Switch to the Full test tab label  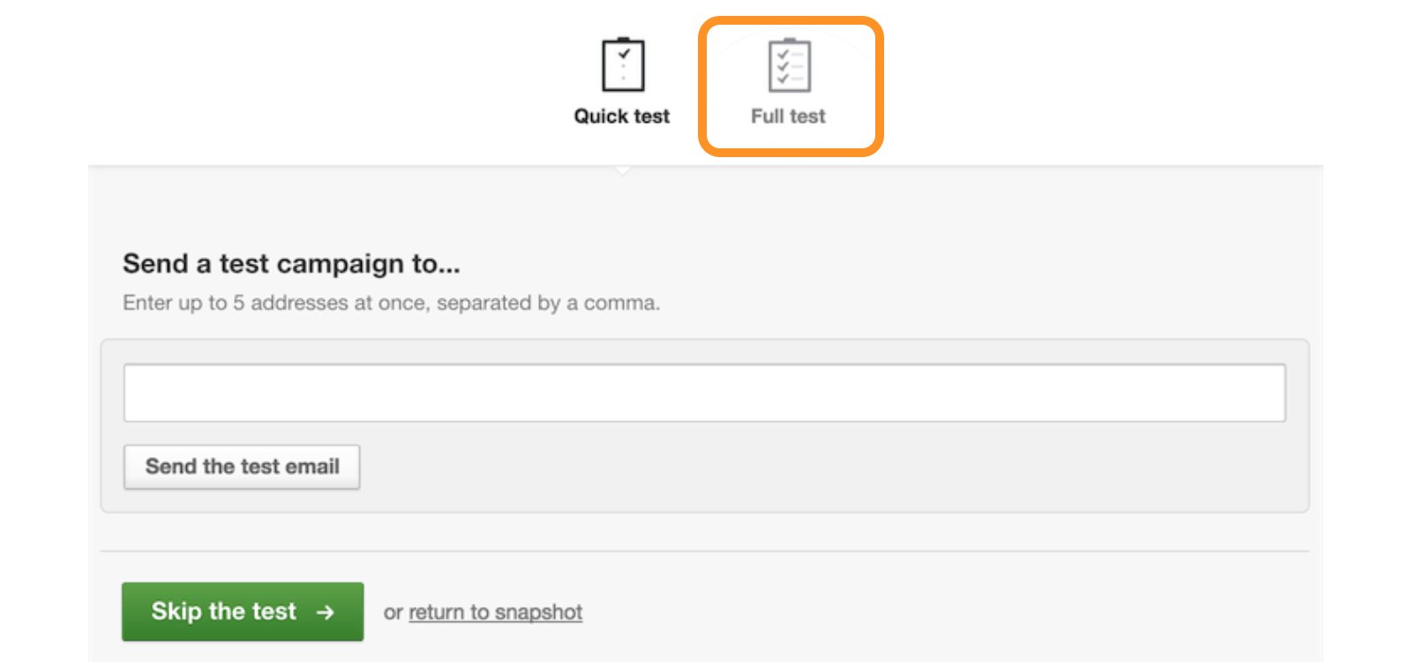tap(788, 117)
